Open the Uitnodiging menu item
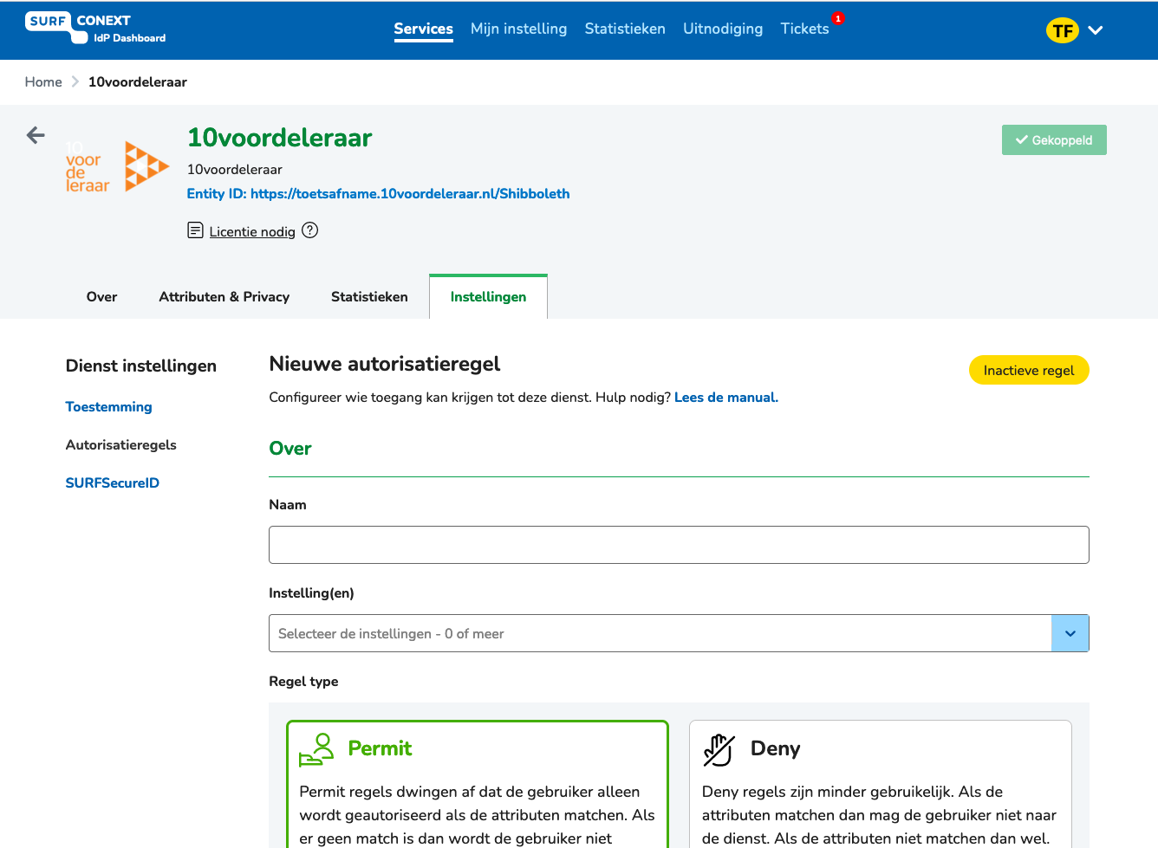Screen dimensions: 1158x848 click(x=723, y=29)
